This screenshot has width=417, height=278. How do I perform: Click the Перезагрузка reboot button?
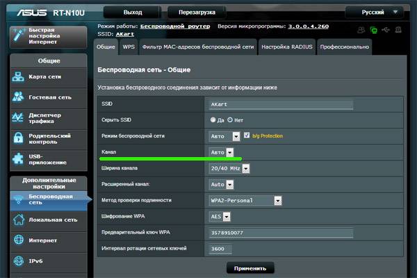coord(197,13)
